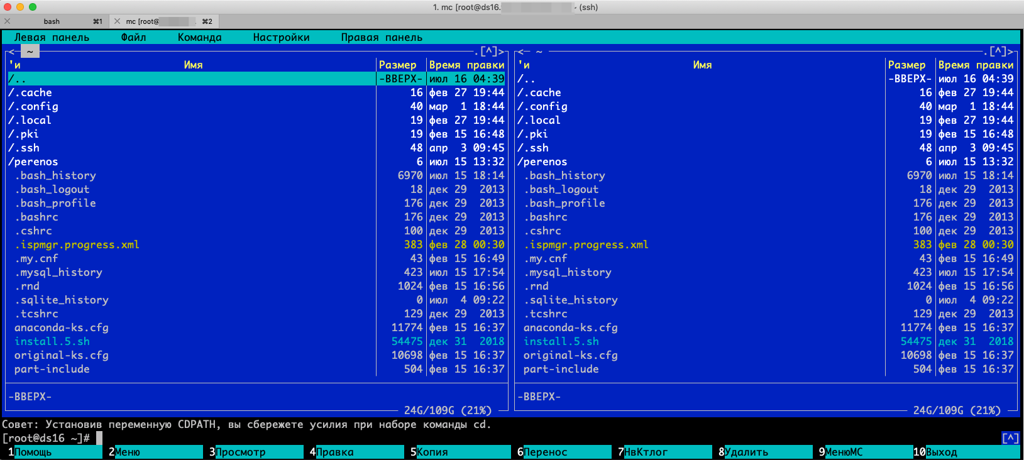This screenshot has width=1024, height=460.
Task: Click right panel history forward arrow
Action: (x=1011, y=52)
